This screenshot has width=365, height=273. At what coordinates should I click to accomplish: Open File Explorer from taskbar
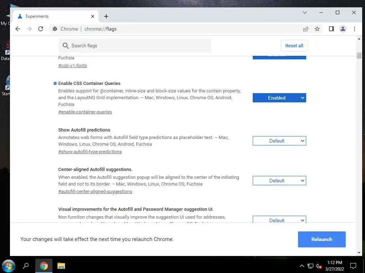point(61,266)
